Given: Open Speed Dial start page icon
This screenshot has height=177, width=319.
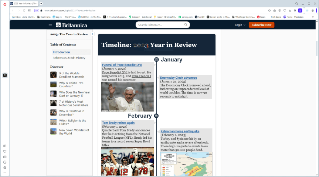Looking at the screenshot, I should click(x=30, y=11).
